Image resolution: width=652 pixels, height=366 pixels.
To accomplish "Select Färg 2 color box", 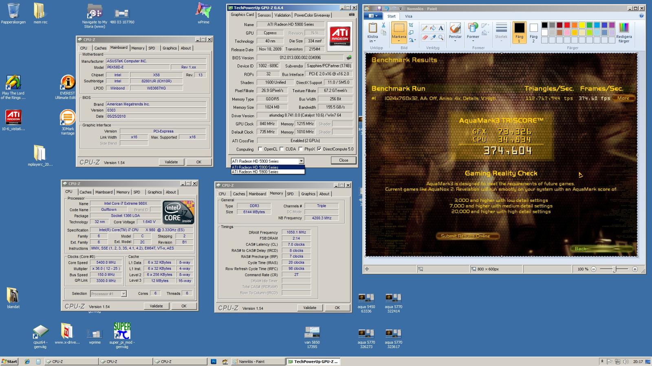I will [533, 33].
